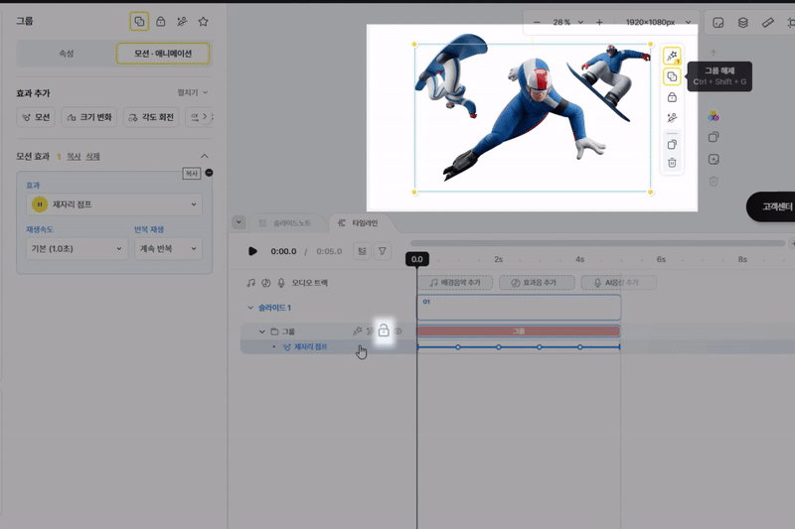Toggle the lock icon in 그룹 panel header

coord(160,21)
